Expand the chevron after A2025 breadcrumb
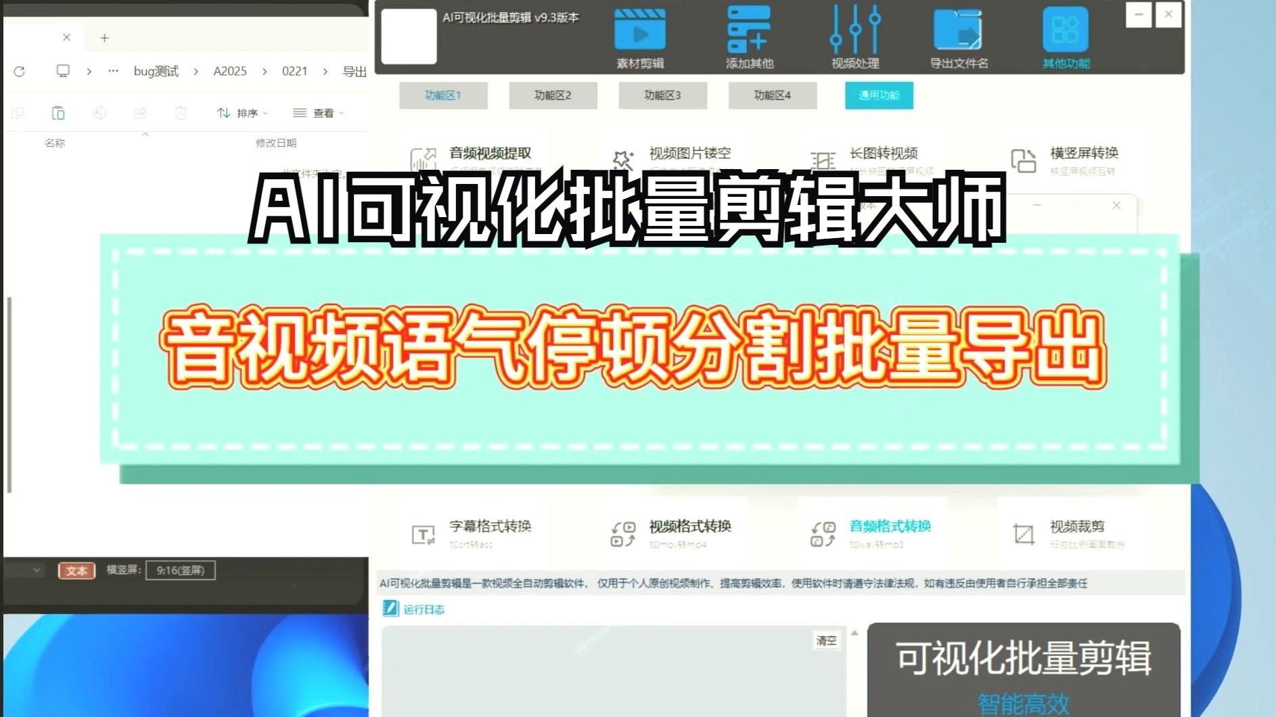This screenshot has width=1276, height=717. click(265, 71)
